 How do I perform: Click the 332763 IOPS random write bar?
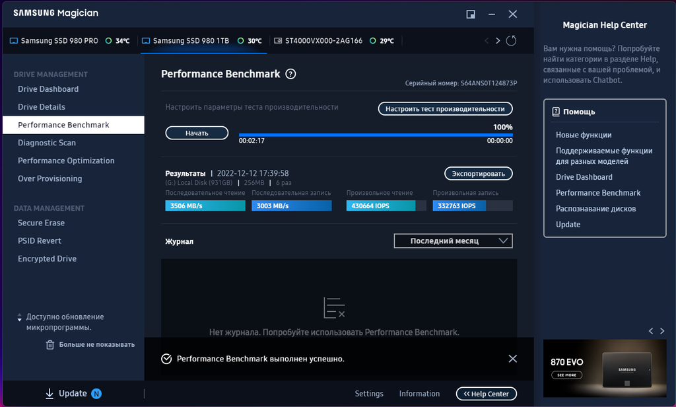[473, 205]
